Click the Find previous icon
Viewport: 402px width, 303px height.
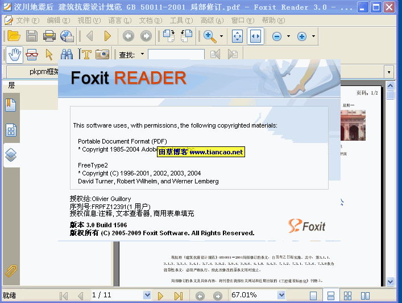pos(215,54)
